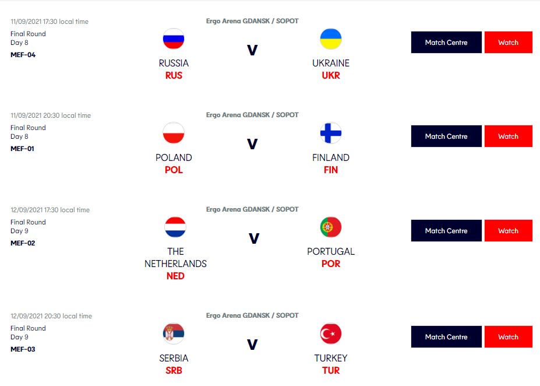Open the Portugal flag icon
Image resolution: width=540 pixels, height=386 pixels.
coord(331,227)
